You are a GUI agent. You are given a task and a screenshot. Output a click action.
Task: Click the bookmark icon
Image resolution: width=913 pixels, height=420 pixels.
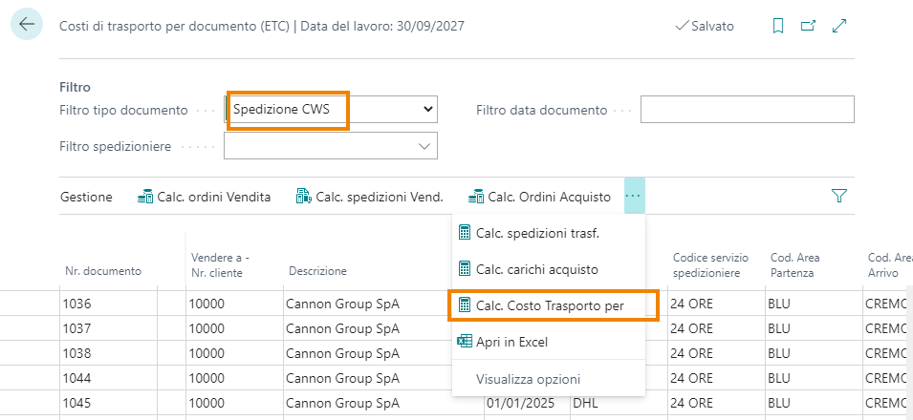pyautogui.click(x=778, y=26)
